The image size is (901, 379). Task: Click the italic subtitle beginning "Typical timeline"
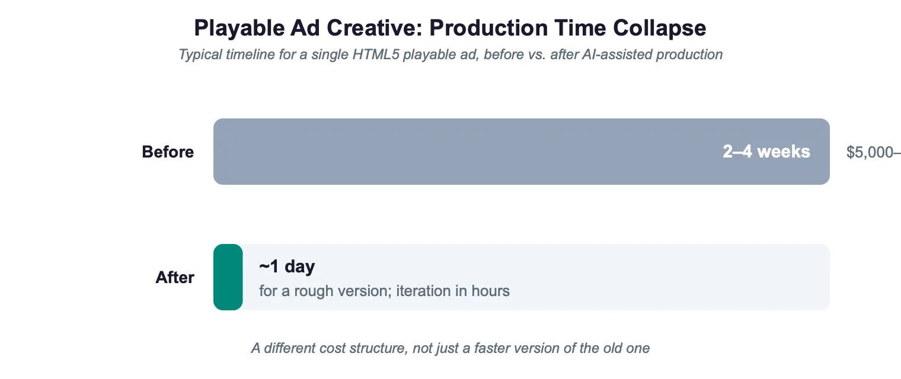[451, 55]
